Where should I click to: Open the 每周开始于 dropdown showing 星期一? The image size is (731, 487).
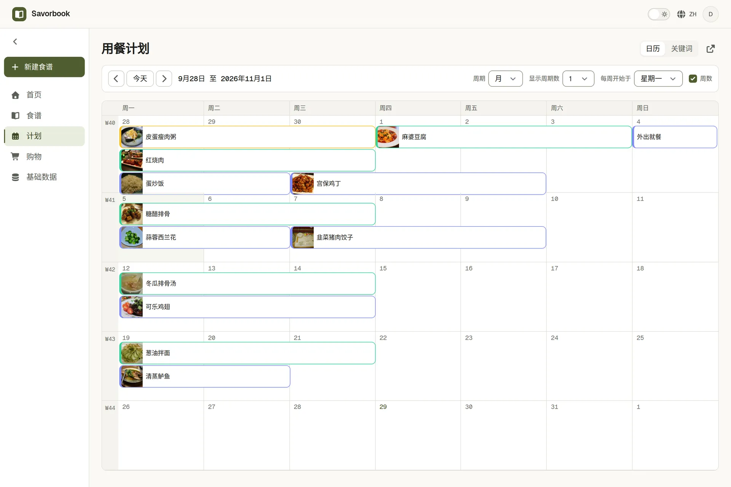click(x=658, y=79)
